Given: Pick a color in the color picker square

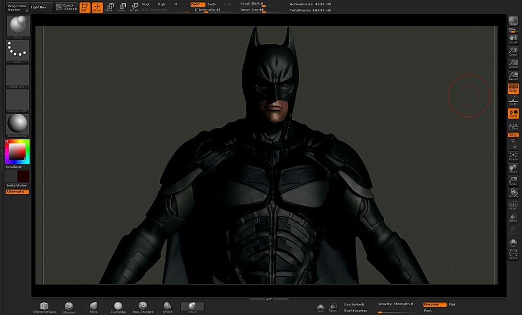Looking at the screenshot, I should point(17,152).
